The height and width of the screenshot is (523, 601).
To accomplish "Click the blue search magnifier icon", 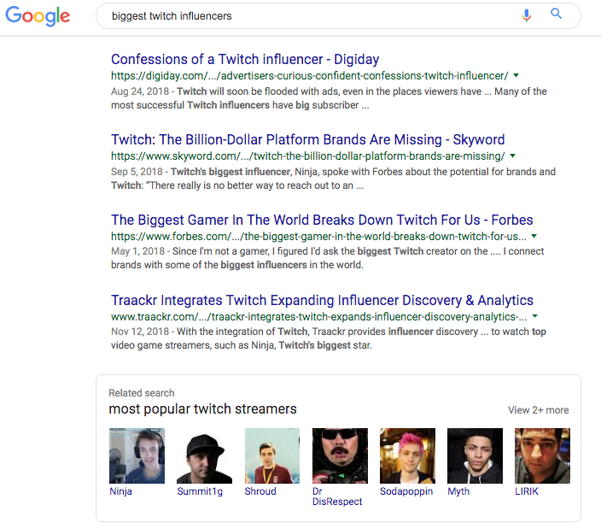I will pyautogui.click(x=556, y=14).
